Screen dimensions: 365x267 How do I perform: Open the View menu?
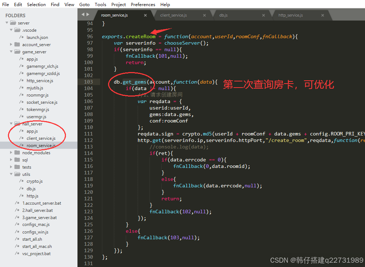[x=70, y=4]
